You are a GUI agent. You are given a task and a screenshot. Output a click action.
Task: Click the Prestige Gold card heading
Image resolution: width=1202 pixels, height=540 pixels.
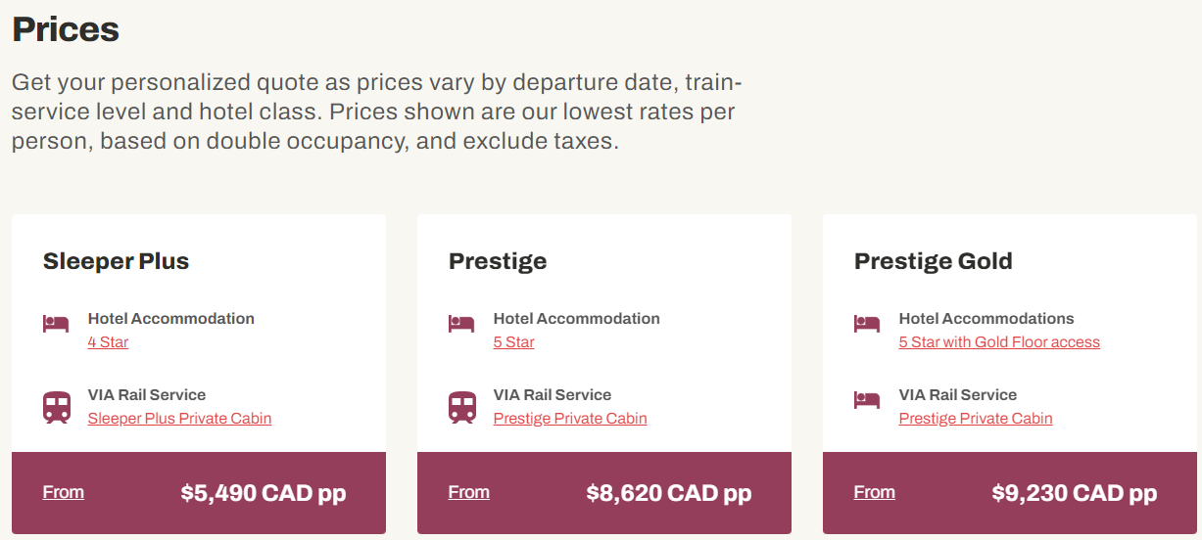click(x=934, y=262)
